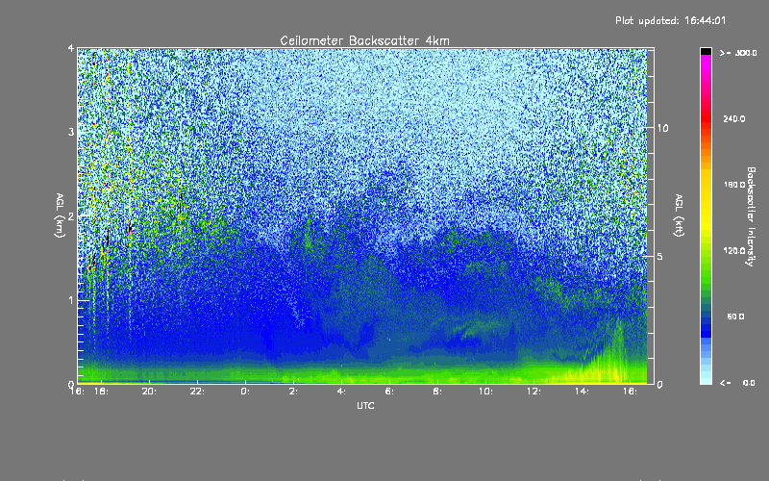
Task: Click the '1' km tick on left axis
Action: coord(71,300)
